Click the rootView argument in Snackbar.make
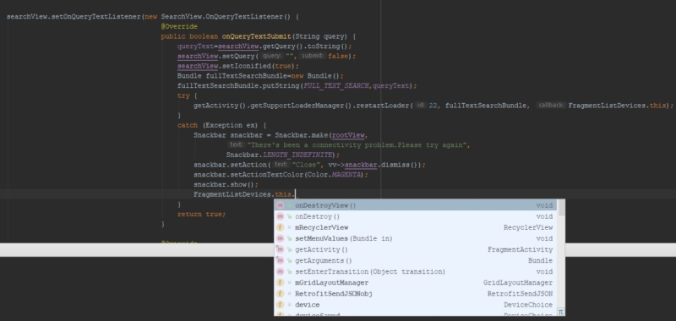Screen dimensions: 676x321 [x=348, y=135]
